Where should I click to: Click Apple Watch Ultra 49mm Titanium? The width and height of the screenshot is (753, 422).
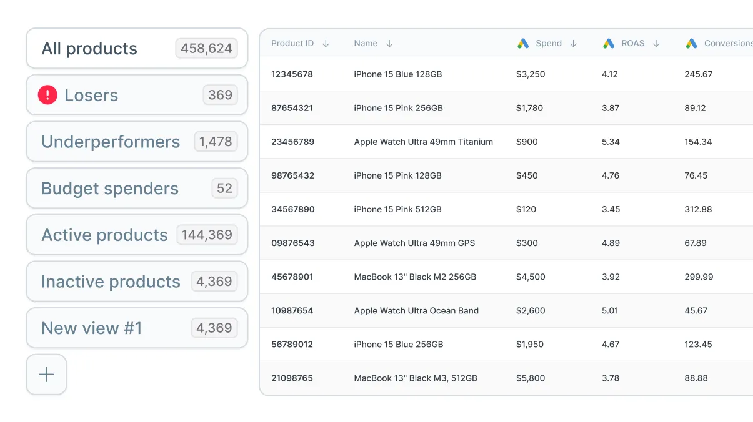pyautogui.click(x=424, y=142)
